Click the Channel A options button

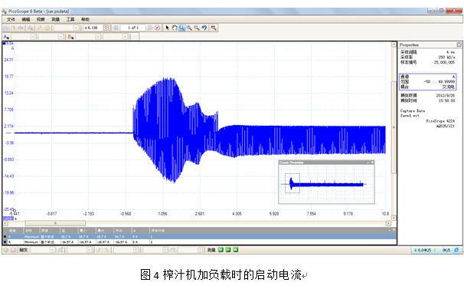(6, 37)
